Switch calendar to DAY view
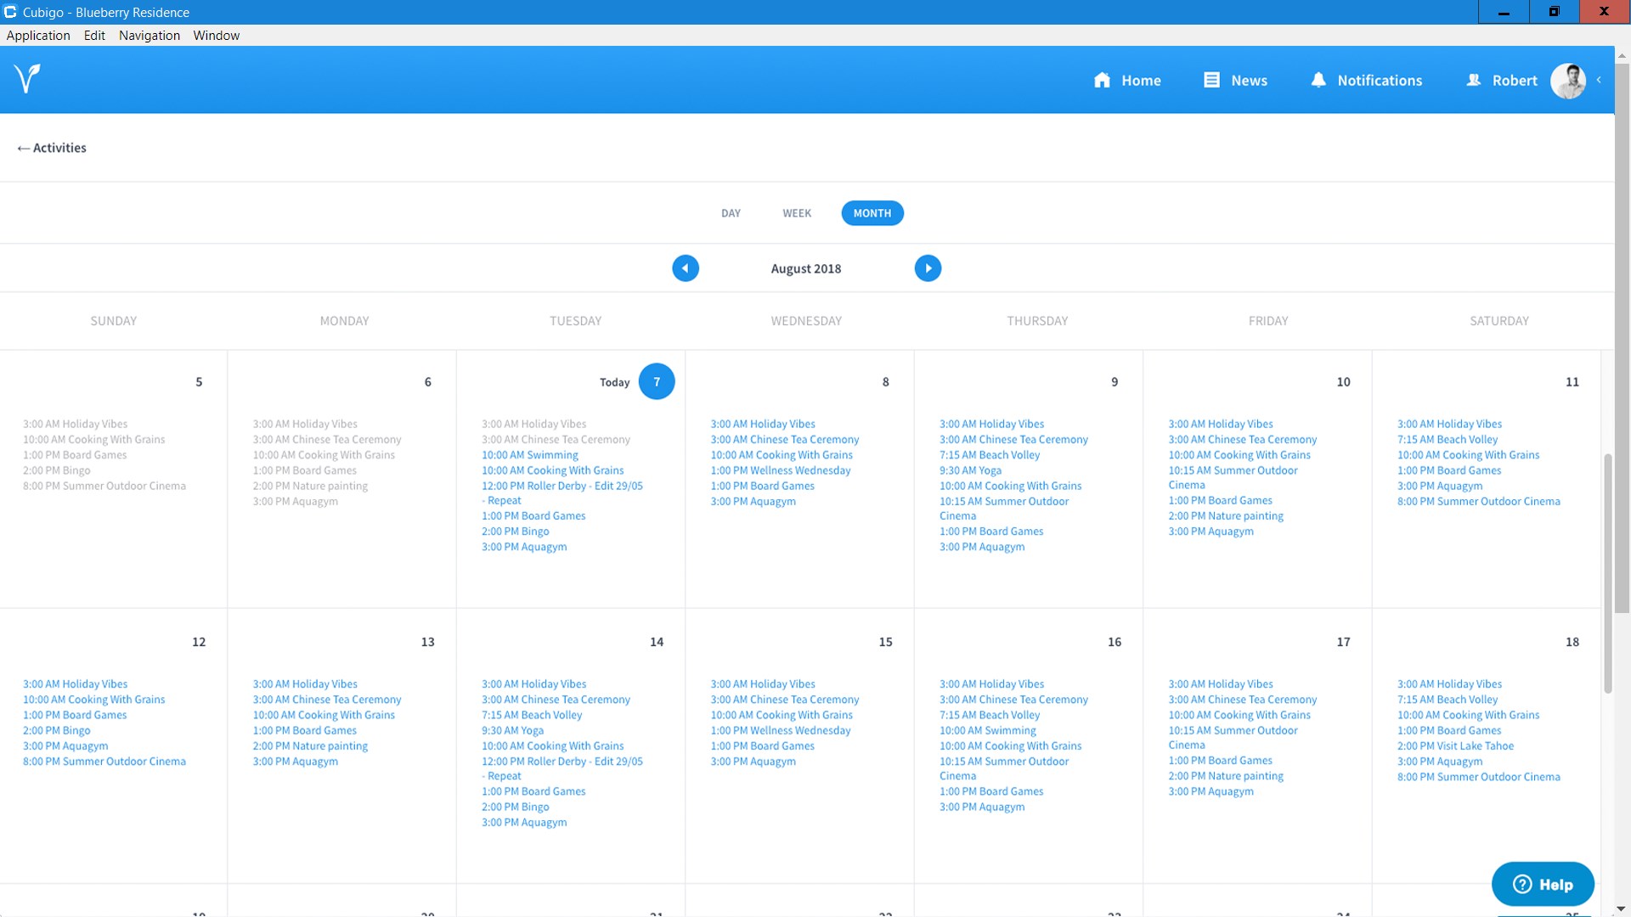Screen dimensions: 1631x917 tap(731, 213)
